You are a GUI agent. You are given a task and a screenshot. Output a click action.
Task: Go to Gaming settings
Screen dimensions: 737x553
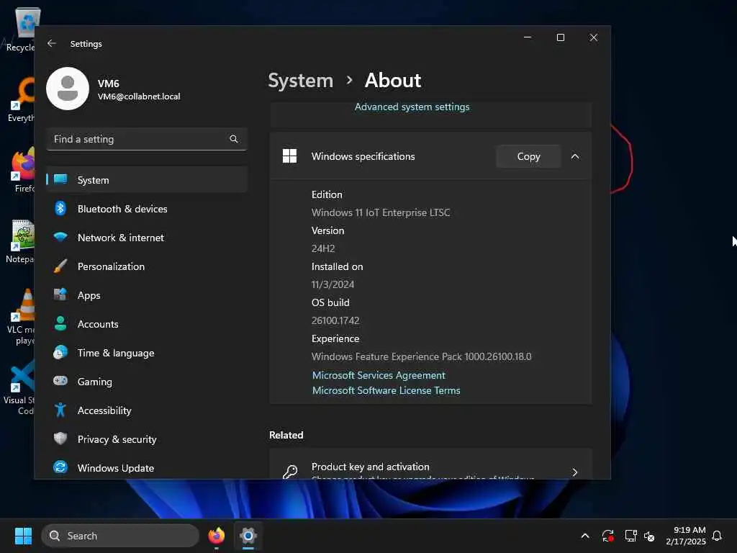pyautogui.click(x=147, y=382)
